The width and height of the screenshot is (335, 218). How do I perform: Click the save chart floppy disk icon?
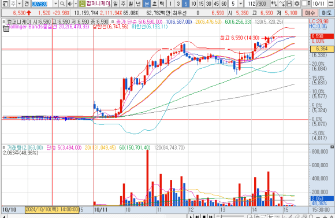[x=289, y=3]
